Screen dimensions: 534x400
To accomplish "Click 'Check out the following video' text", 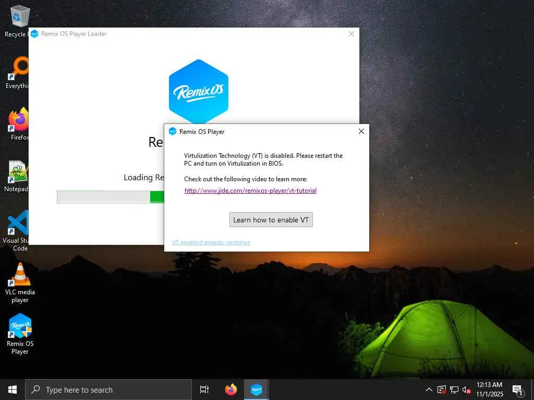I will (x=246, y=179).
